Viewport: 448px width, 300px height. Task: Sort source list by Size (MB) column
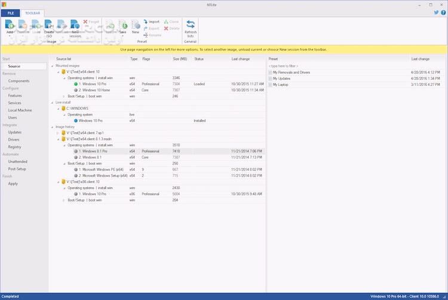click(180, 59)
